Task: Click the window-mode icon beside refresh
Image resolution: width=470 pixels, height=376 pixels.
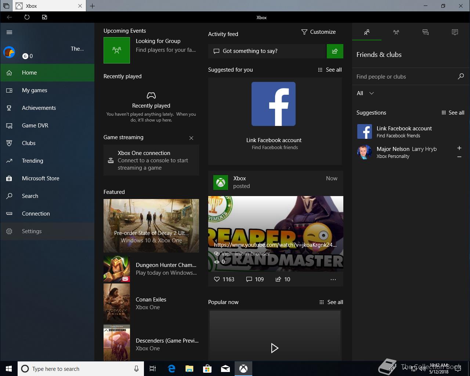Action: click(44, 17)
